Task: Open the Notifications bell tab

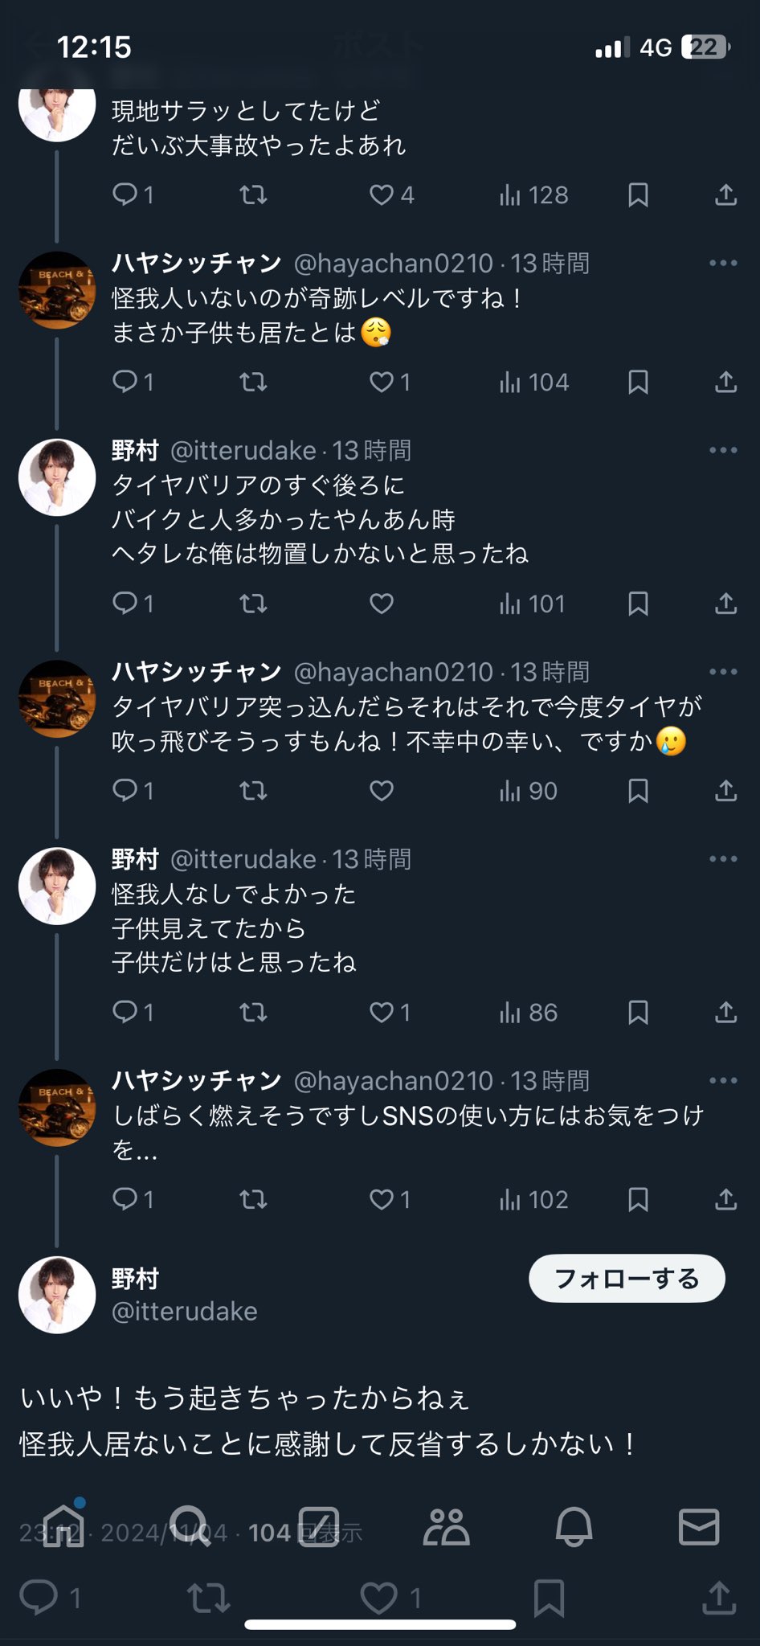Action: coord(574,1525)
